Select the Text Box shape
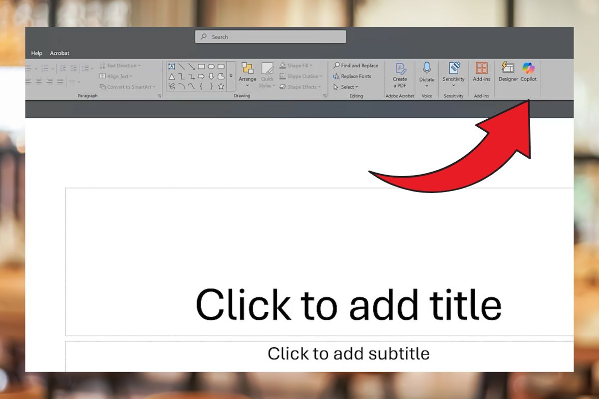 pyautogui.click(x=172, y=66)
